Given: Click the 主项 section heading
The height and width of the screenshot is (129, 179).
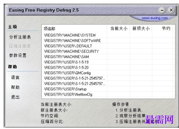Looking at the screenshot, I should (12, 27).
